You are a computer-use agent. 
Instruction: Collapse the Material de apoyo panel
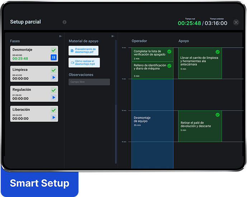pyautogui.click(x=113, y=36)
